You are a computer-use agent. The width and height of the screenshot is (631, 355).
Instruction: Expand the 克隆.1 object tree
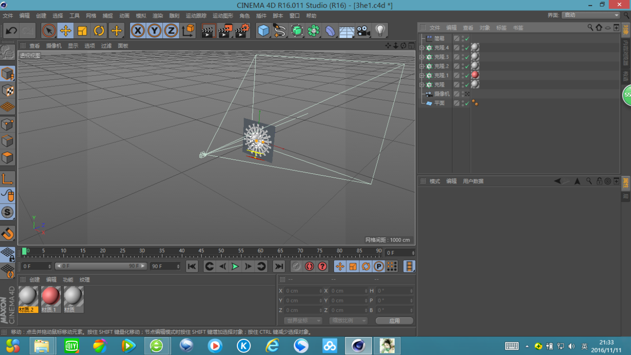pyautogui.click(x=422, y=76)
